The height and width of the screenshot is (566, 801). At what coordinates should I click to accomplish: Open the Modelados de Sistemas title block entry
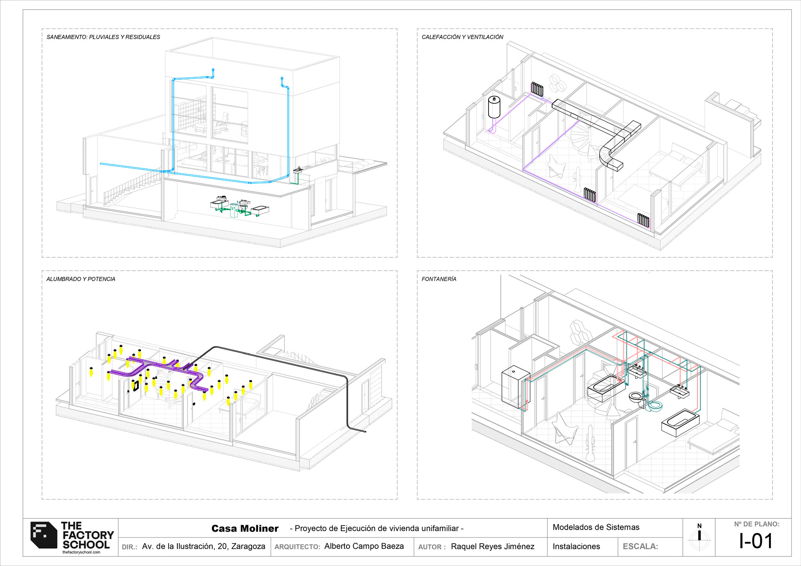click(596, 528)
